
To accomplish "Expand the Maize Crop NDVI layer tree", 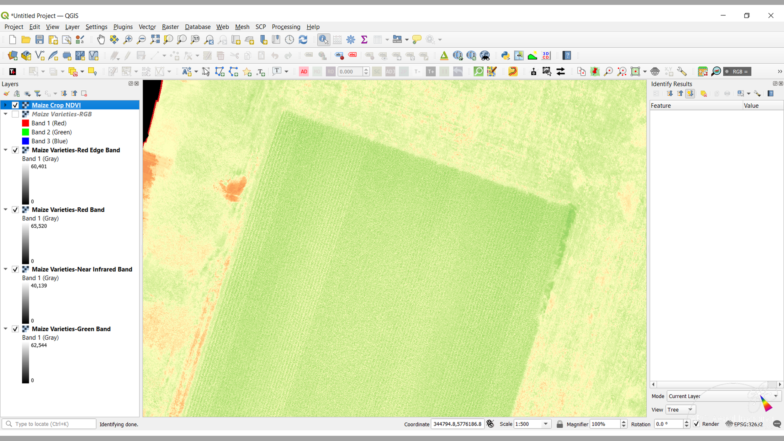I will [5, 105].
